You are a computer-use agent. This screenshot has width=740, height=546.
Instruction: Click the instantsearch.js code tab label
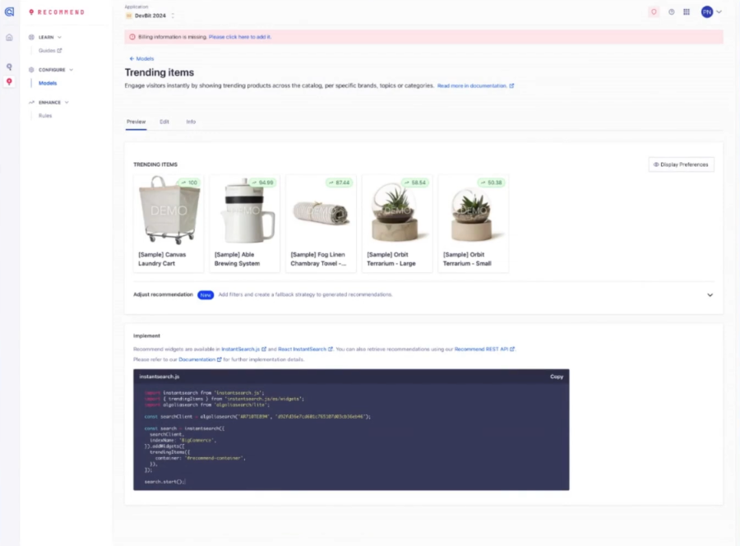[x=159, y=377]
